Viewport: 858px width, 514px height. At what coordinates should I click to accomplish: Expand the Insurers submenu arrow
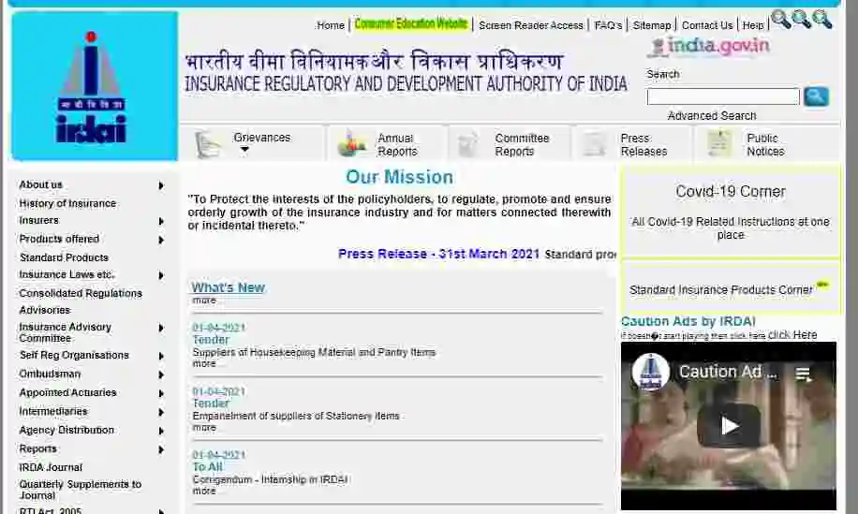[x=161, y=222]
